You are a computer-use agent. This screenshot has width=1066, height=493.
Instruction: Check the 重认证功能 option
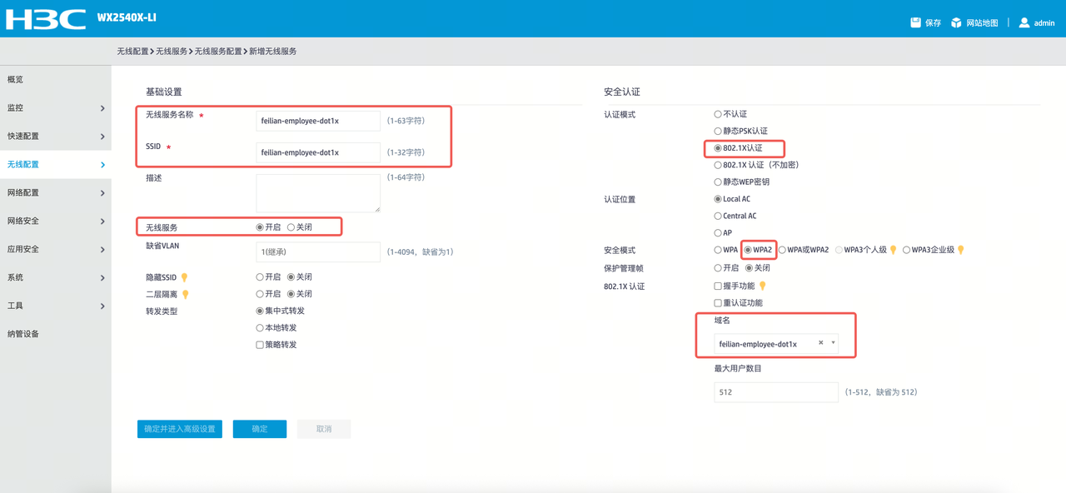coord(718,303)
